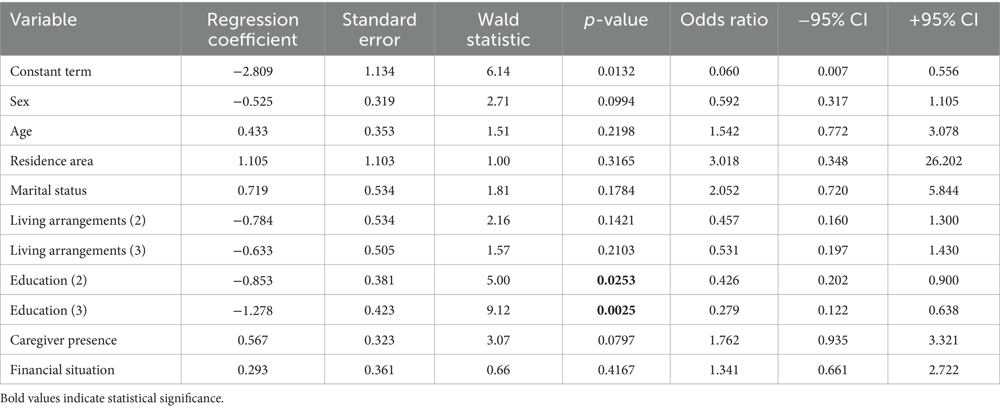The height and width of the screenshot is (409, 1000).
Task: Select the Constant term row label
Action: 51,72
